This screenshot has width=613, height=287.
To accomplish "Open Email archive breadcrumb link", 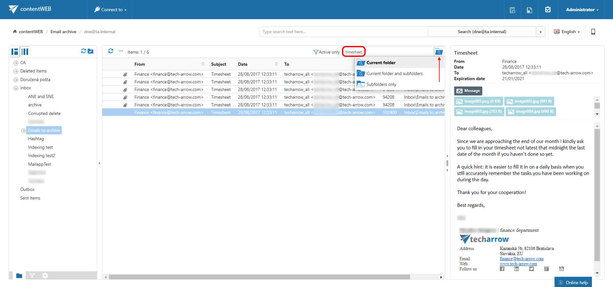I will point(63,32).
